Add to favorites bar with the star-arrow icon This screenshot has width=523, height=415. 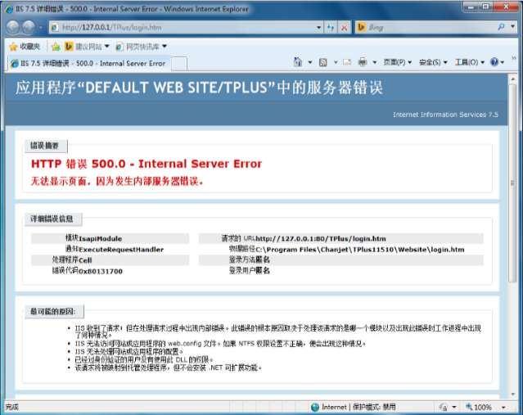(x=56, y=47)
